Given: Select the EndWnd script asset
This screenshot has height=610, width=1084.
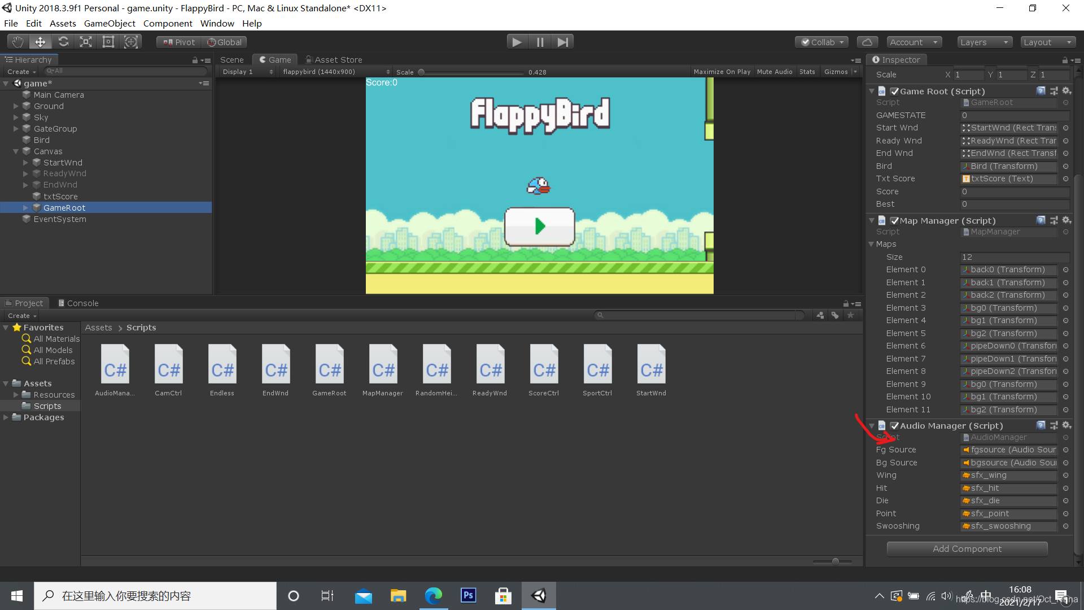Looking at the screenshot, I should click(276, 370).
